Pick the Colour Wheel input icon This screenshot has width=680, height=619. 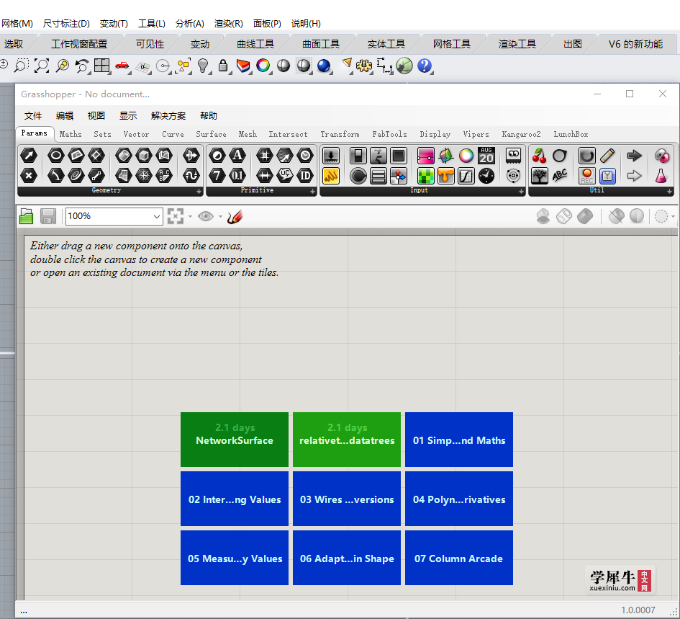click(466, 156)
